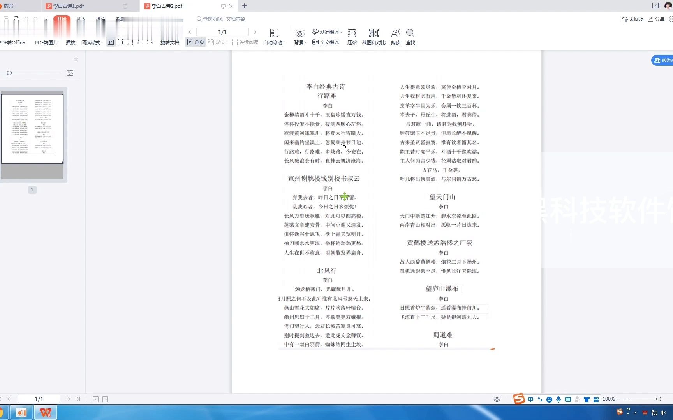Jump to last page in status bar
Screen dimensions: 673x420
(x=78, y=399)
